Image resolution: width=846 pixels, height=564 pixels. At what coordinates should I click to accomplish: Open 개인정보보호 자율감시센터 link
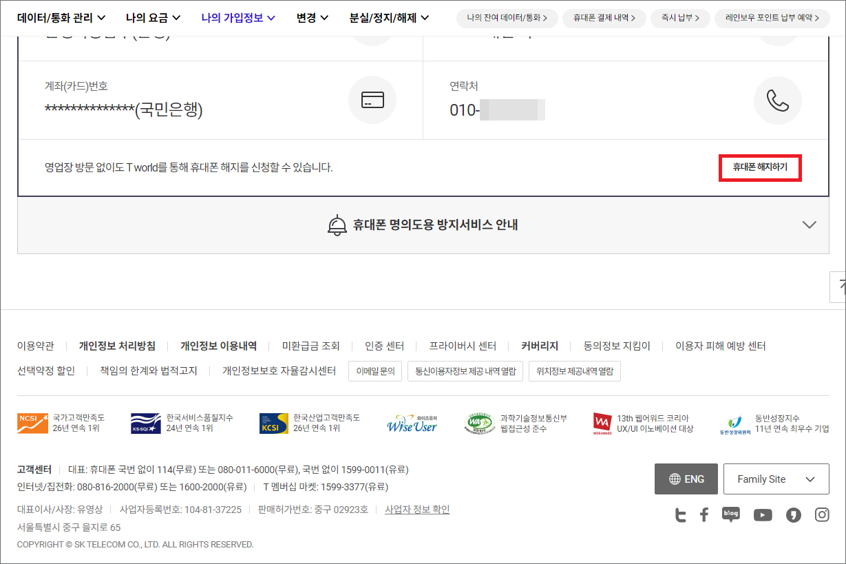point(279,370)
